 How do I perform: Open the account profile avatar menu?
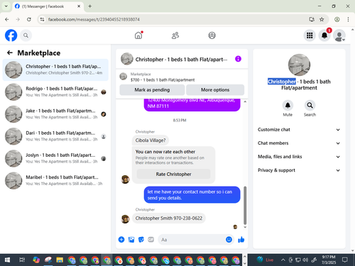click(339, 35)
